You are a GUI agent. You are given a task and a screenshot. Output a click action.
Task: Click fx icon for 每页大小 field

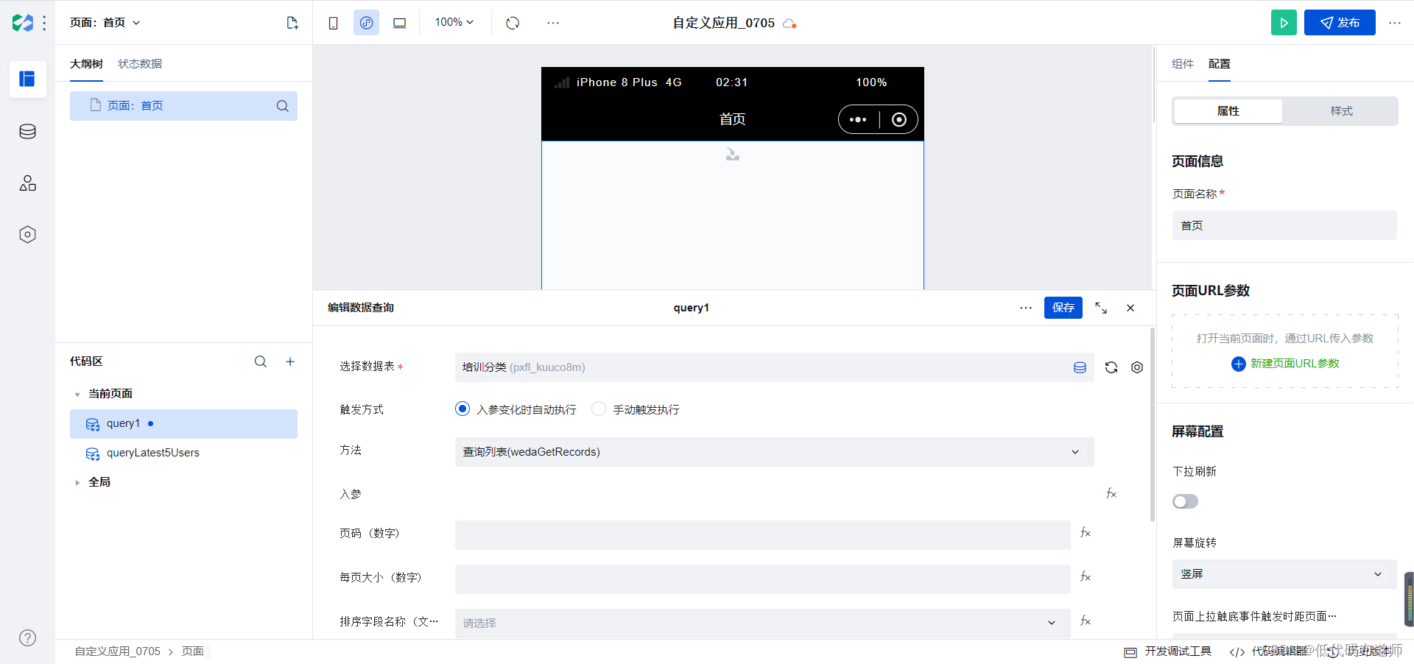1086,576
